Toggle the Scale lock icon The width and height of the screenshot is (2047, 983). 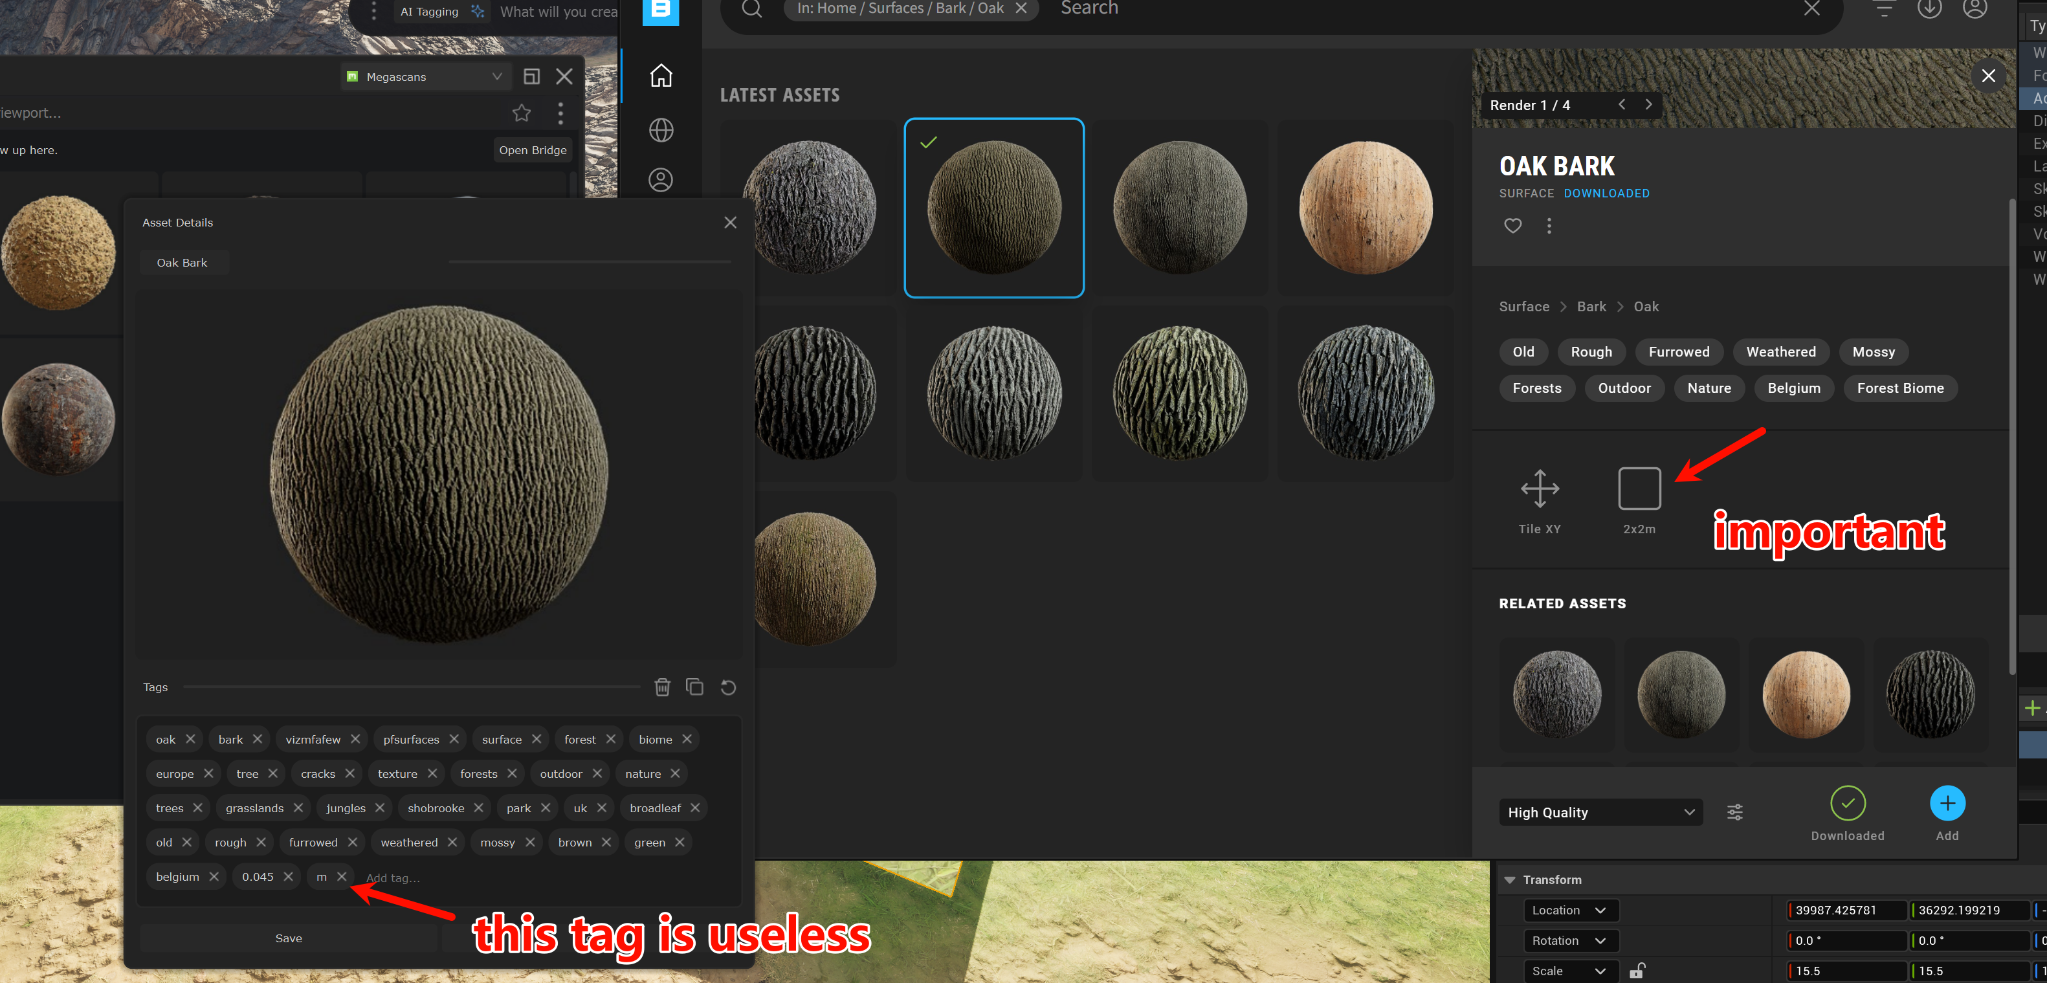(1637, 970)
